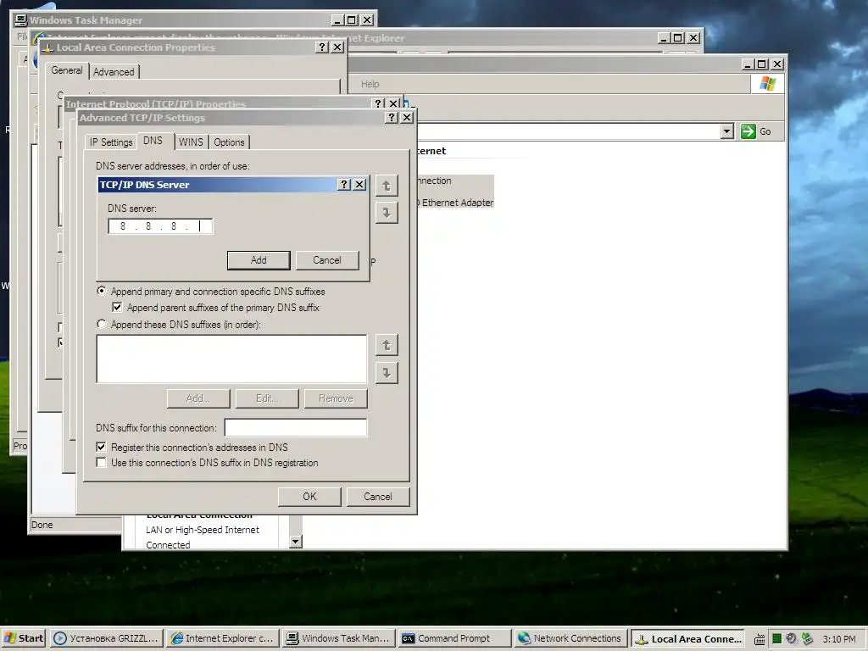The image size is (868, 651).
Task: Click the Edit... button for DNS suffixes
Action: click(267, 398)
